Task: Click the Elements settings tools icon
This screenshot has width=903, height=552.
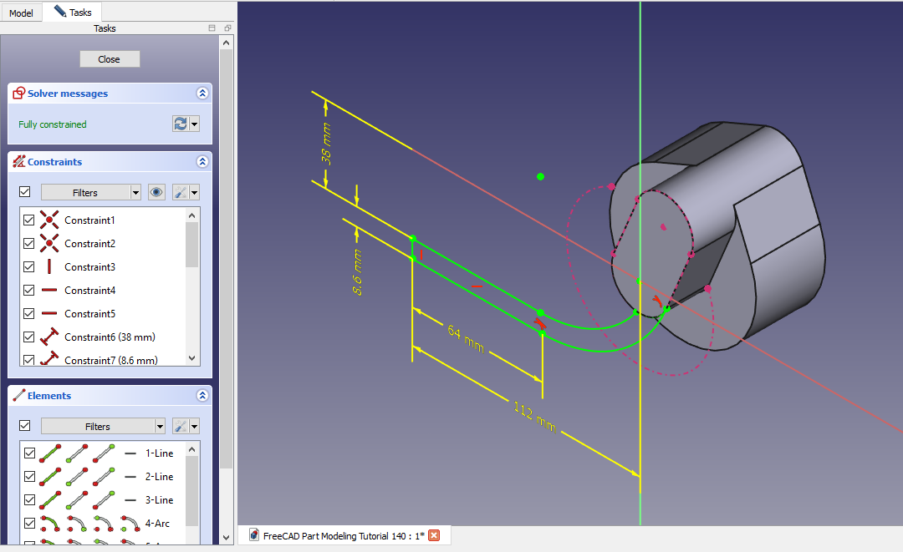Action: point(181,426)
